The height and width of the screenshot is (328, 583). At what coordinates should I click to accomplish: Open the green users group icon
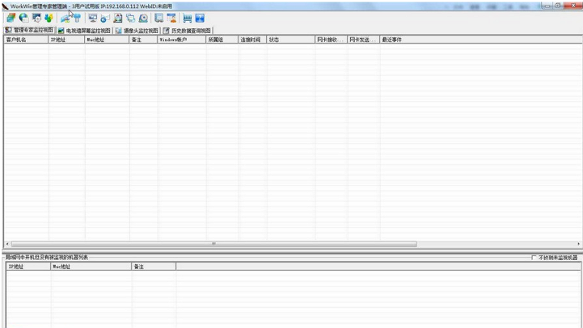point(49,18)
